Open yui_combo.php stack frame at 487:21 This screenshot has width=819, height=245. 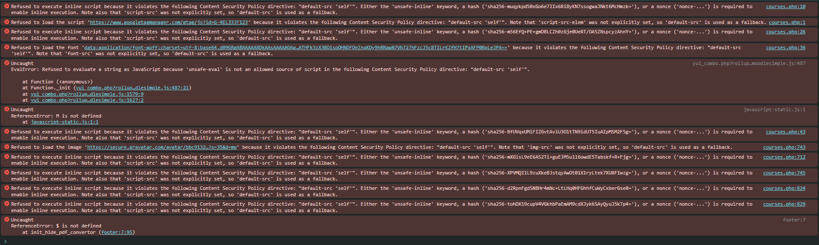tap(132, 88)
